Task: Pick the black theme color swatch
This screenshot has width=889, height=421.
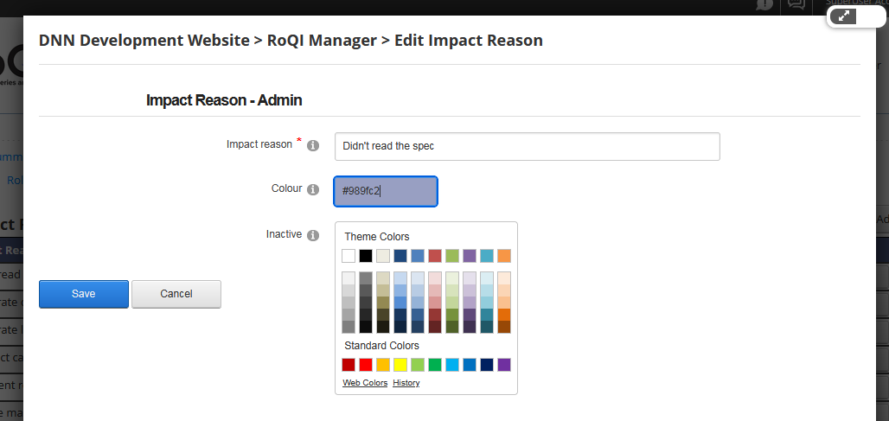Action: [366, 256]
